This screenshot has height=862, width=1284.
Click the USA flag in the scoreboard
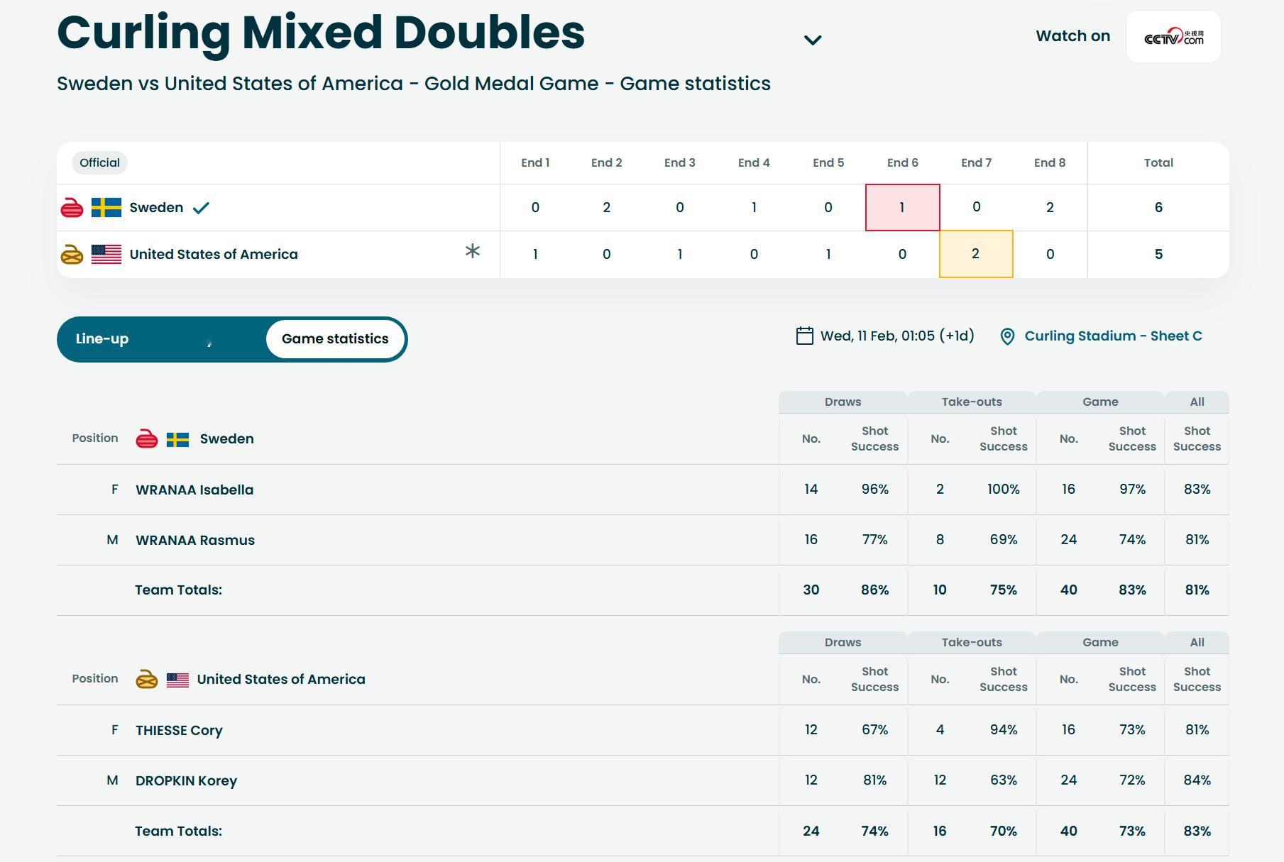106,255
